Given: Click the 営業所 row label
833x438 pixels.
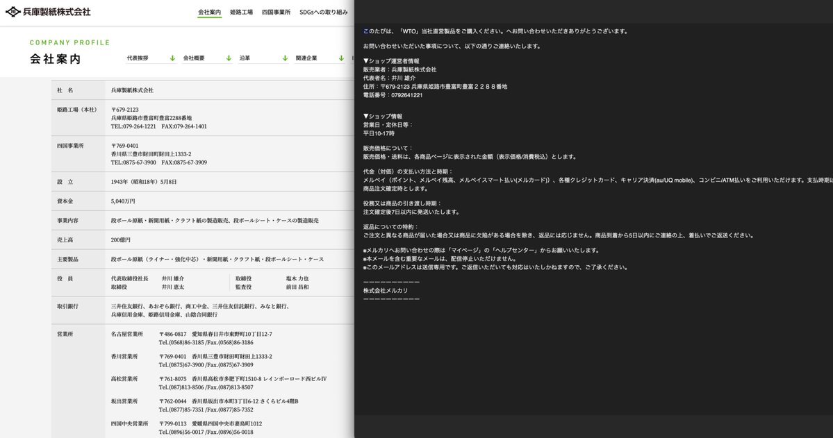Looking at the screenshot, I should (x=65, y=335).
